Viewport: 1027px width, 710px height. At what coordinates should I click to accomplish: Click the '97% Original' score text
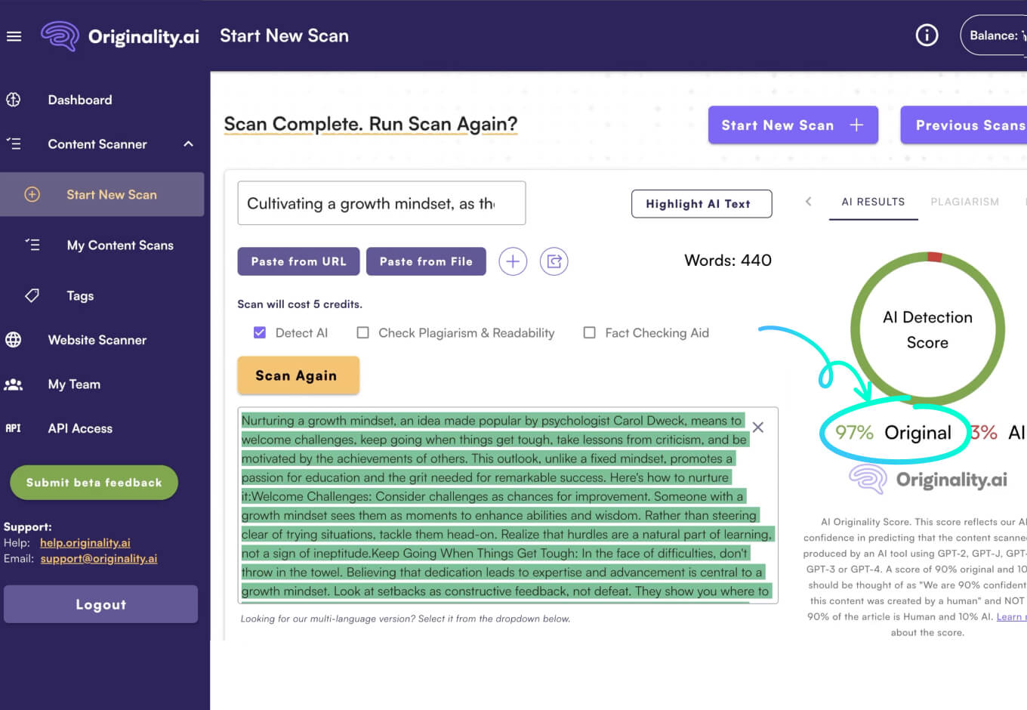pos(893,433)
